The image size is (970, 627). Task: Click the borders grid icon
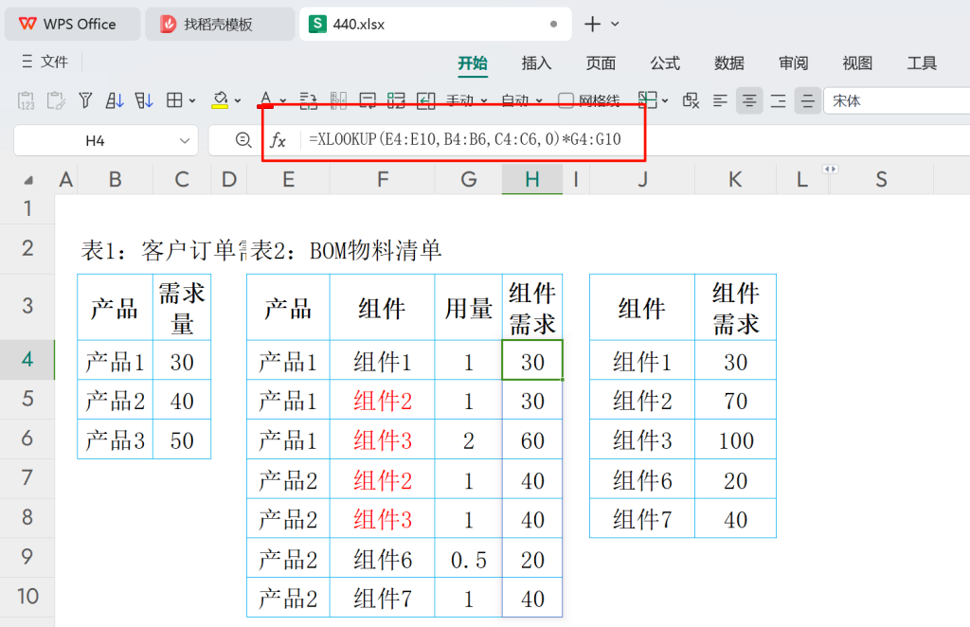pos(174,100)
